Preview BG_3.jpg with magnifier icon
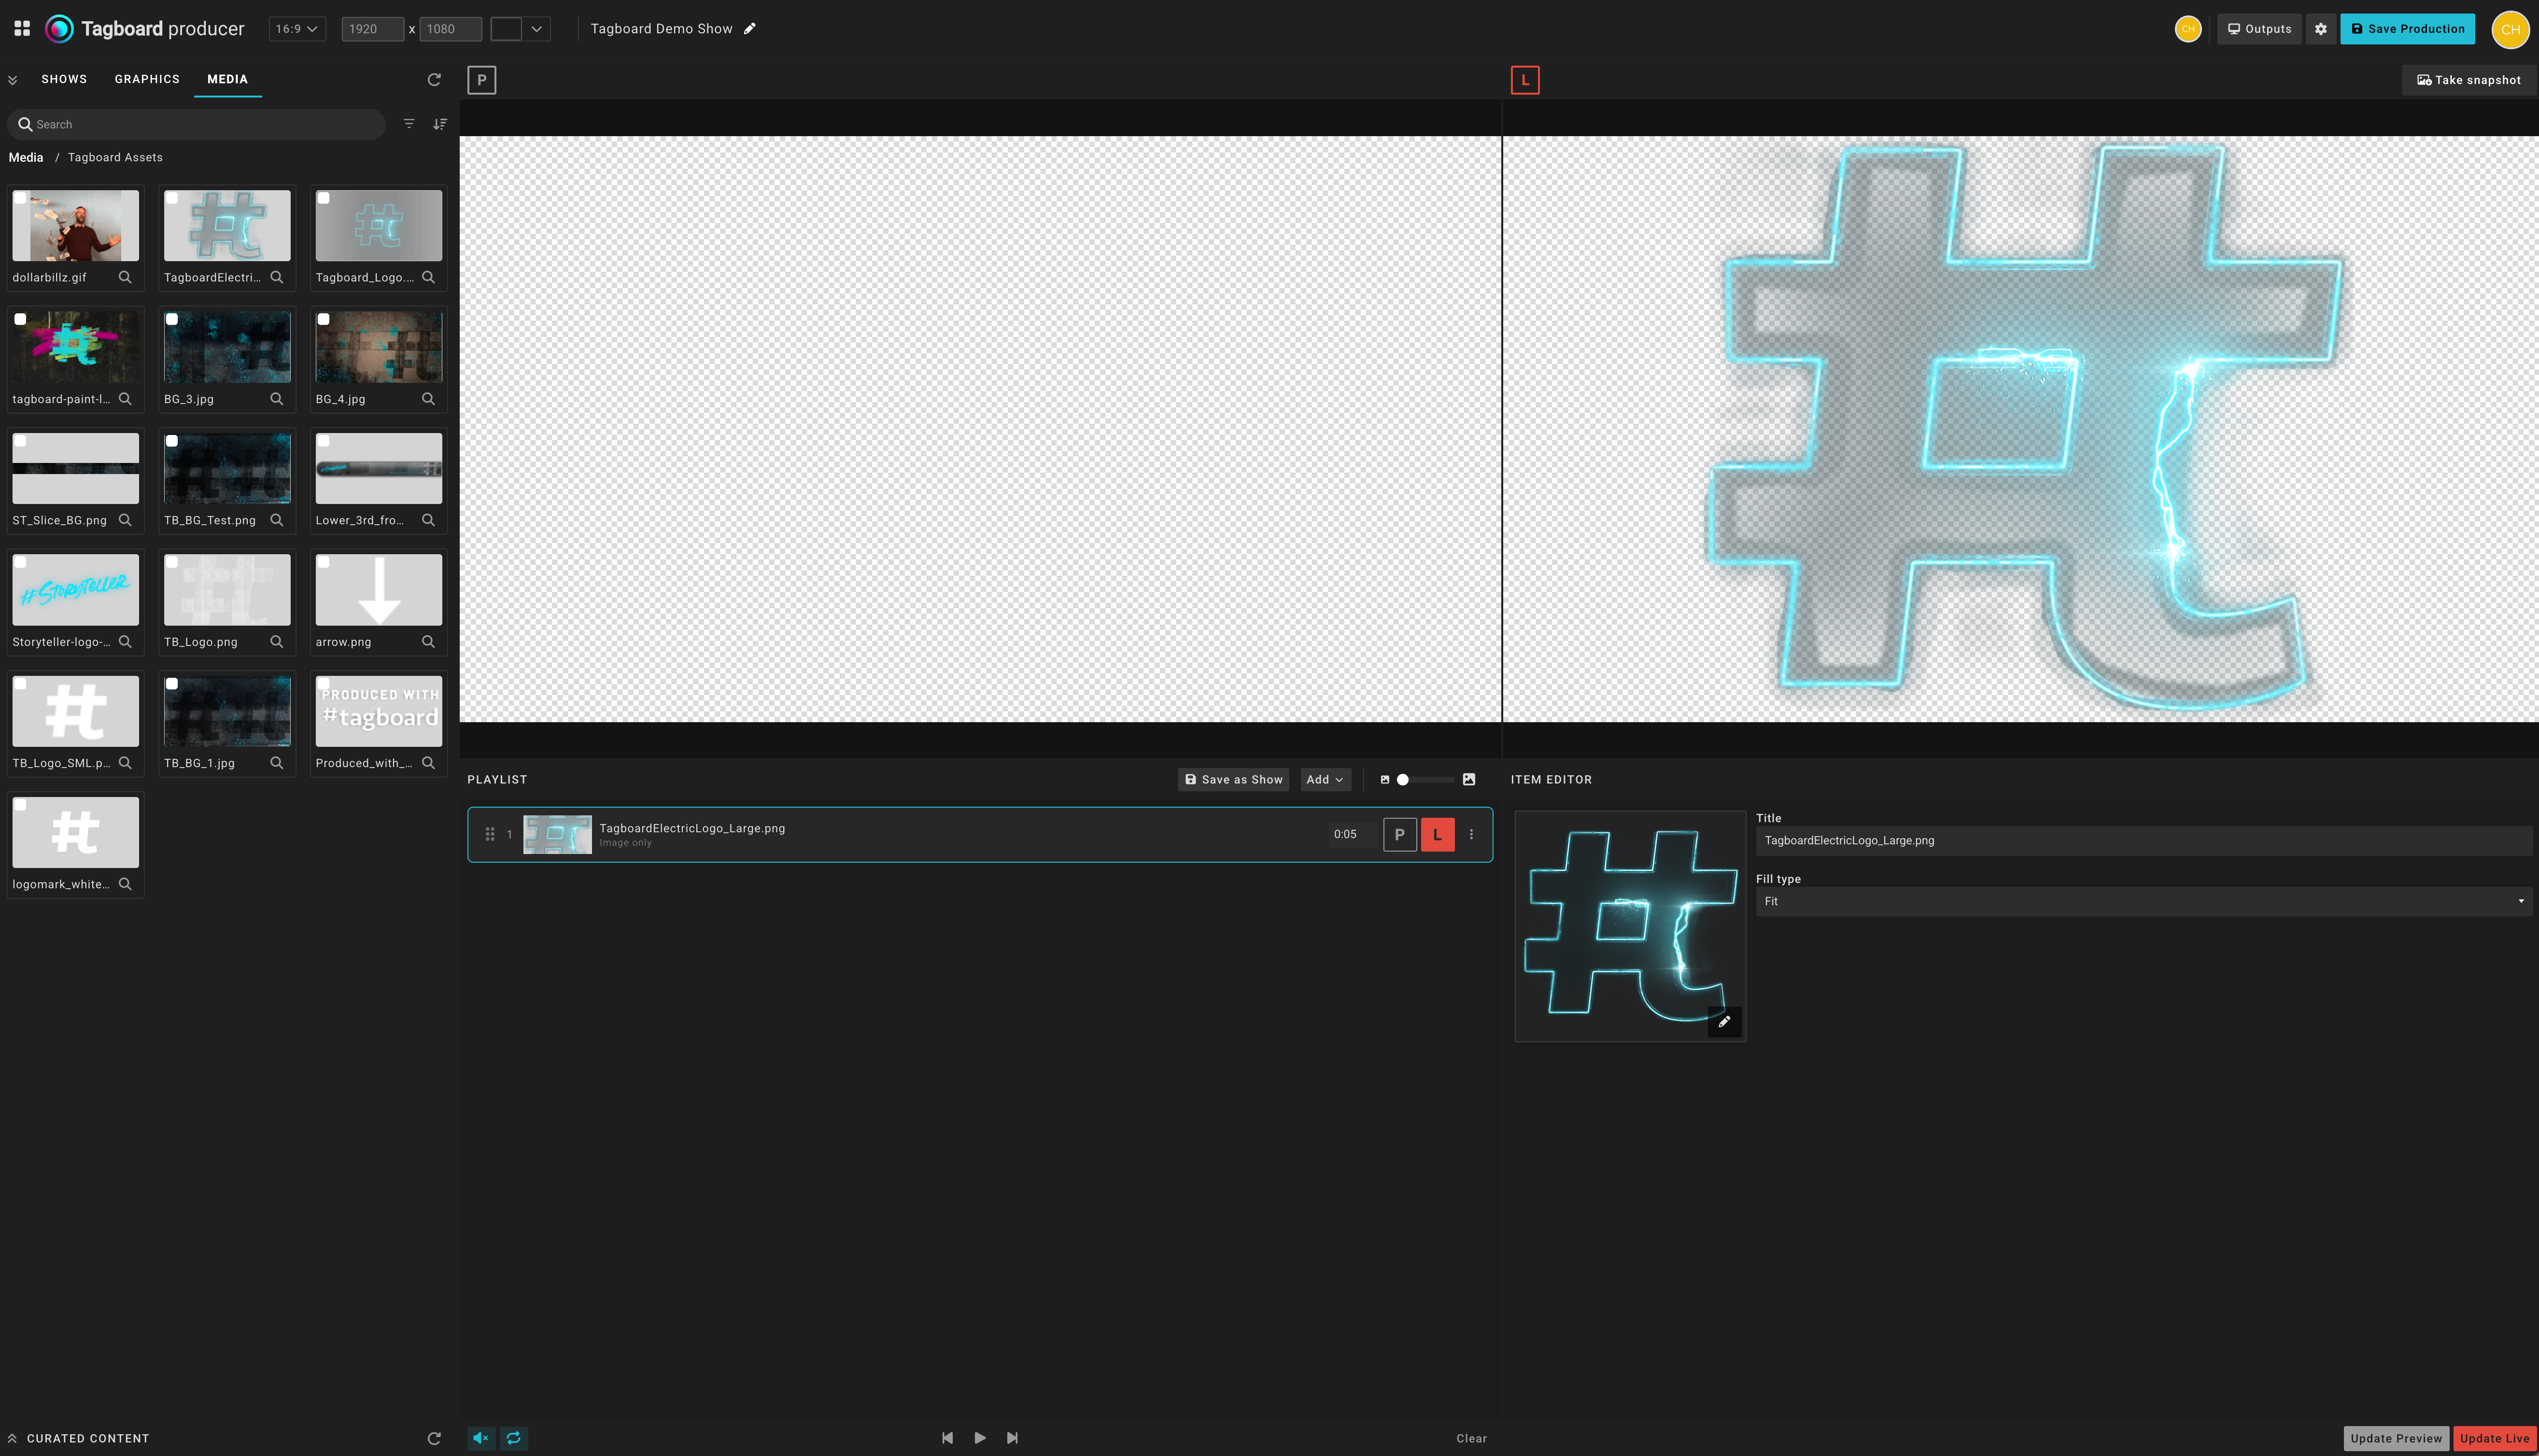Screen dimensions: 2539x1456 277,398
